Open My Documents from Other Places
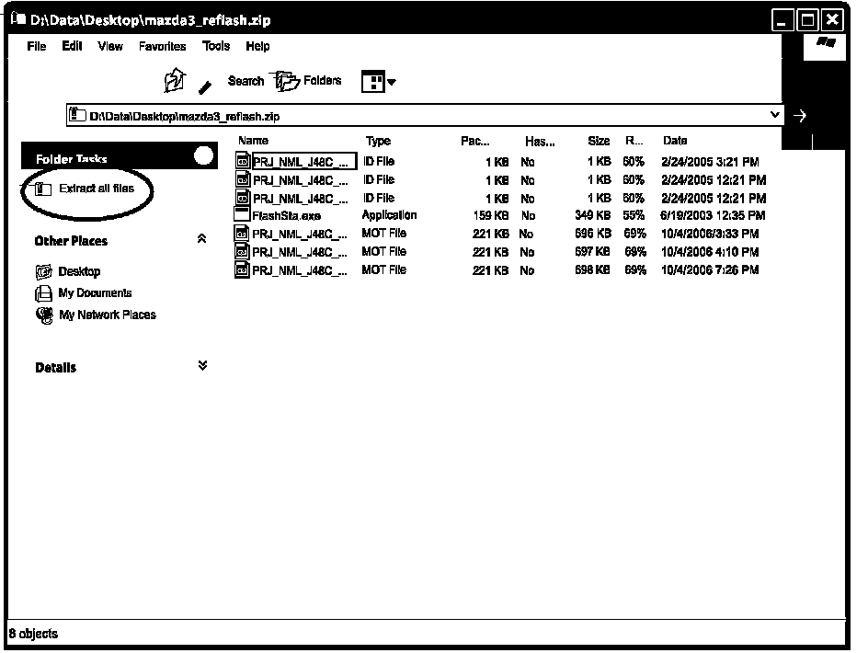 point(95,293)
